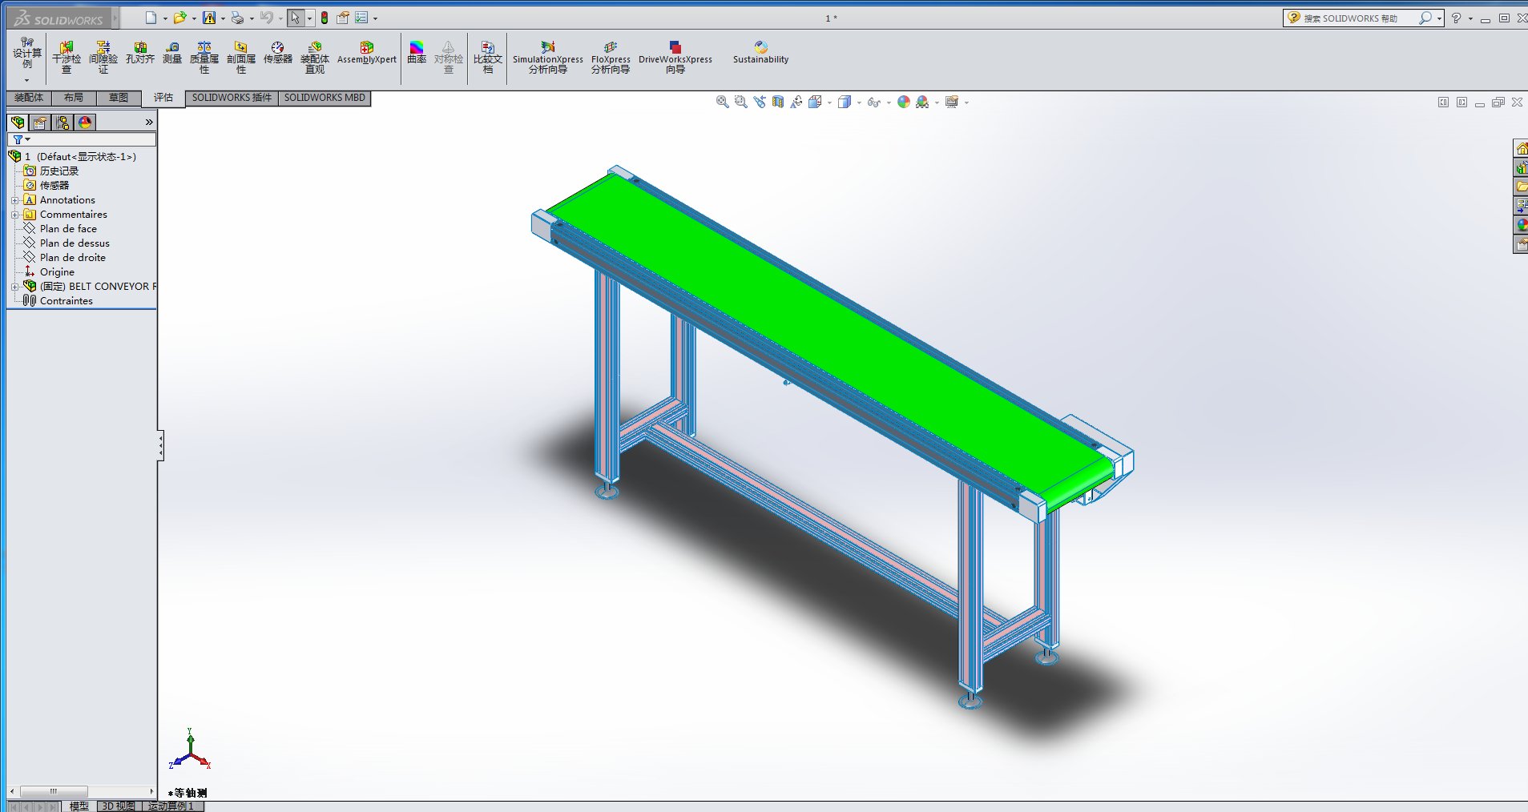Expand the Annotations tree node
This screenshot has width=1528, height=812.
point(14,200)
